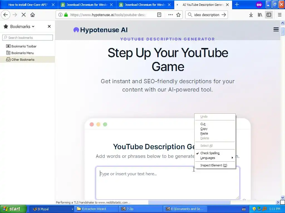This screenshot has height=213, width=285.
Task: Click the private browsing mask icon
Action: pyautogui.click(x=259, y=5)
